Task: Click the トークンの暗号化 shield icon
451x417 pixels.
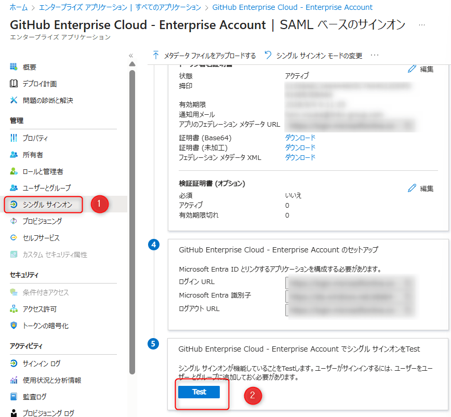Action: click(x=14, y=325)
